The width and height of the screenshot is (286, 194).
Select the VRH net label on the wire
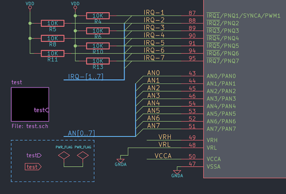pos(165,137)
